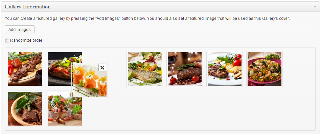
Task: Click the empty placeholder slot between thumbnails
Action: click(x=117, y=69)
